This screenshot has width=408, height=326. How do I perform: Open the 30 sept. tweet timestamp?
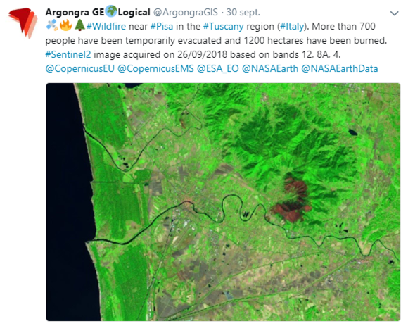(x=243, y=12)
